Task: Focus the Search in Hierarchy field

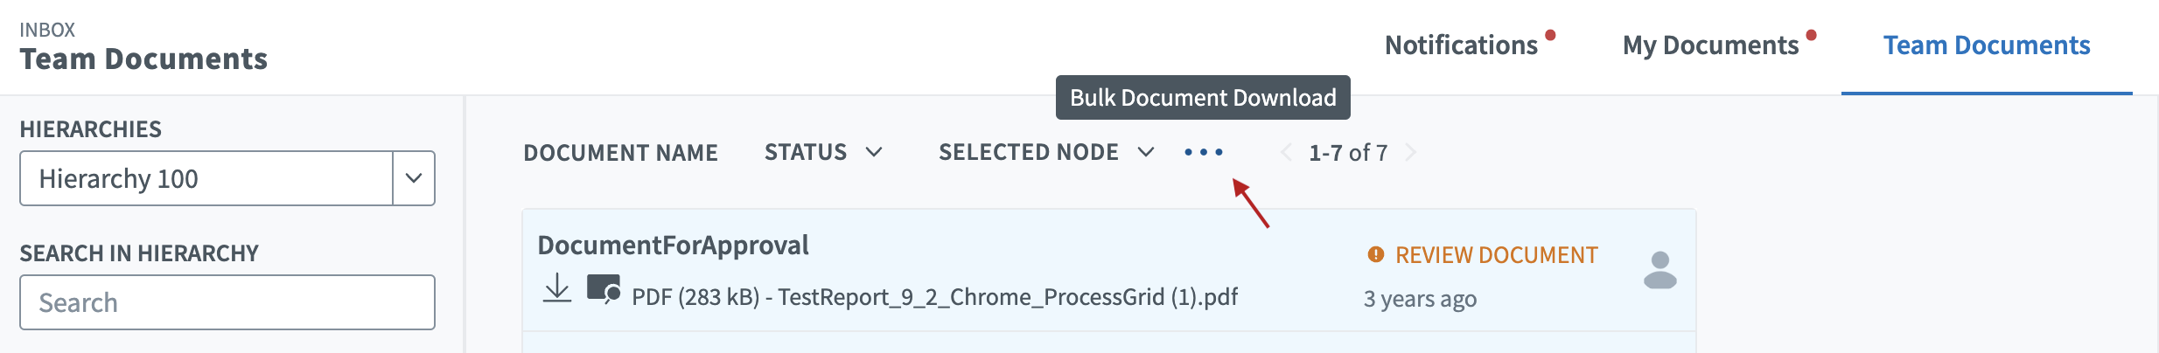Action: coord(227,302)
